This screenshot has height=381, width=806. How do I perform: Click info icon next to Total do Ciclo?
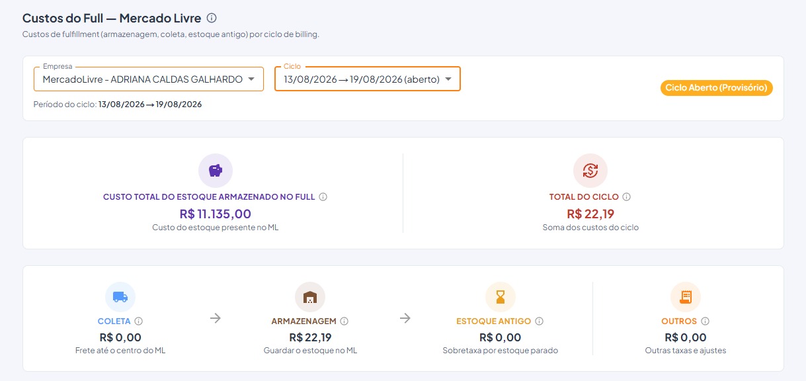626,197
